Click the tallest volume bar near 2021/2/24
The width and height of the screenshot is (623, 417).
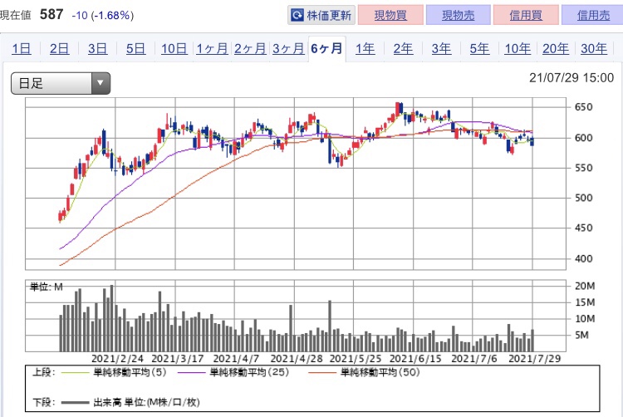pyautogui.click(x=111, y=318)
